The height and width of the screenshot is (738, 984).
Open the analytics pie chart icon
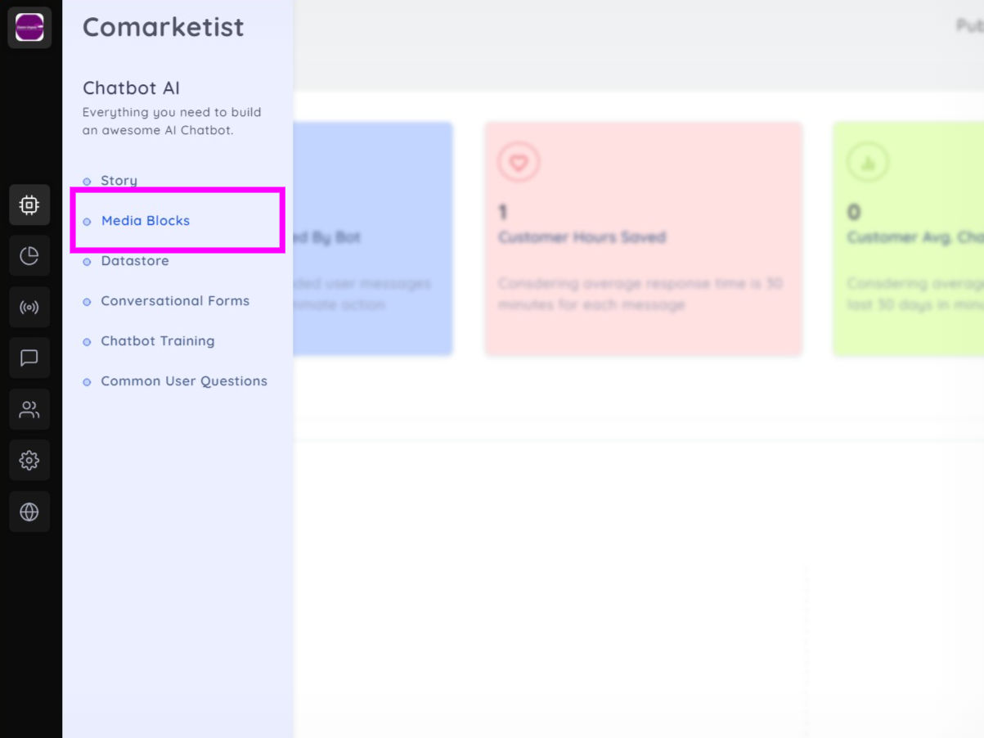(29, 256)
